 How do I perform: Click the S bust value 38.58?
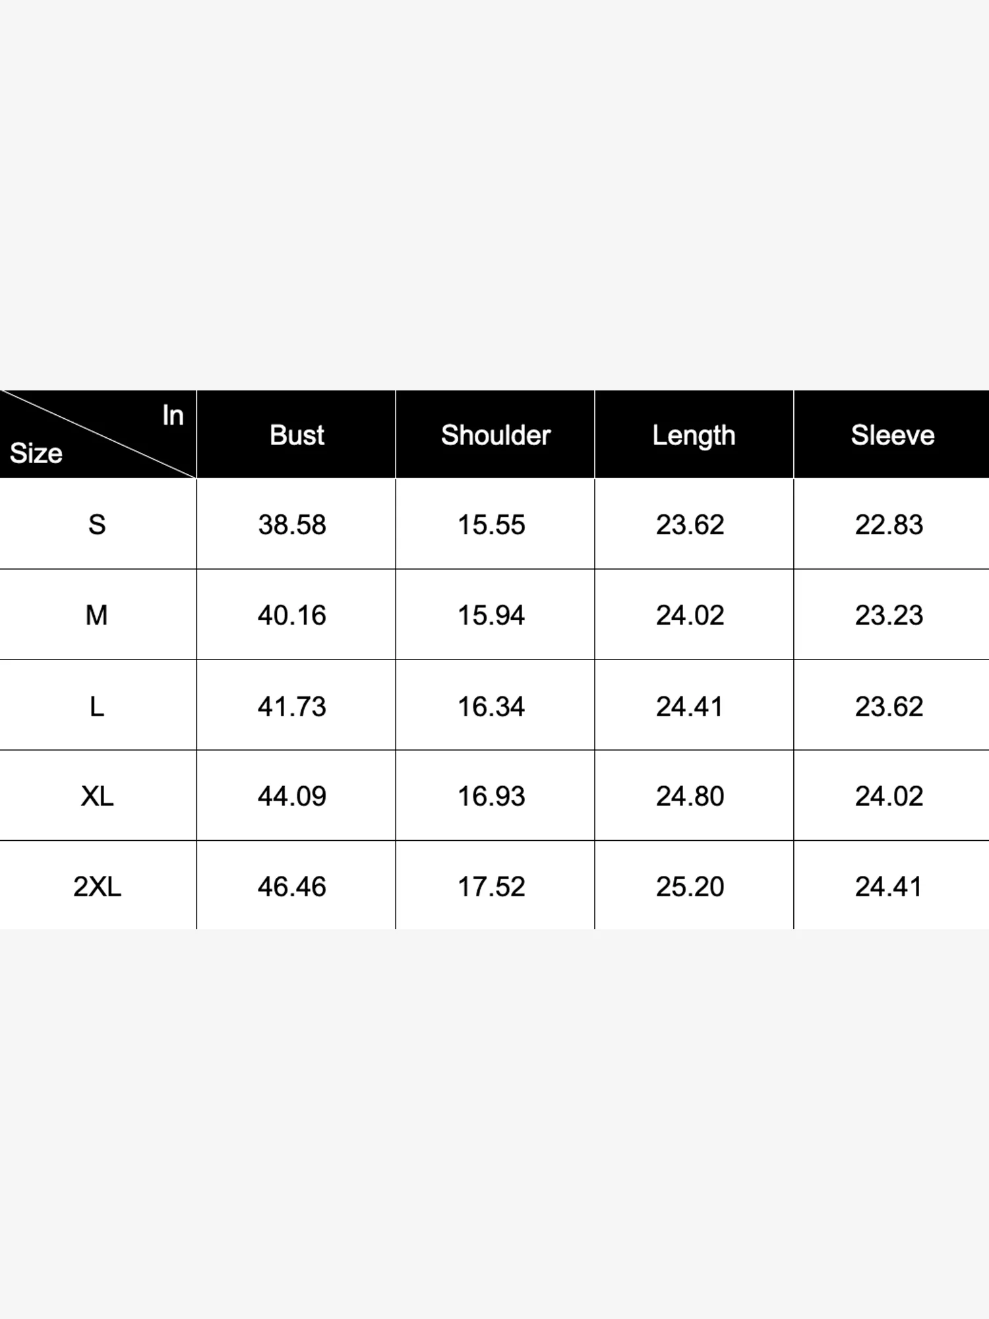[292, 525]
